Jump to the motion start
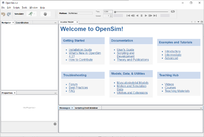 click(128, 16)
